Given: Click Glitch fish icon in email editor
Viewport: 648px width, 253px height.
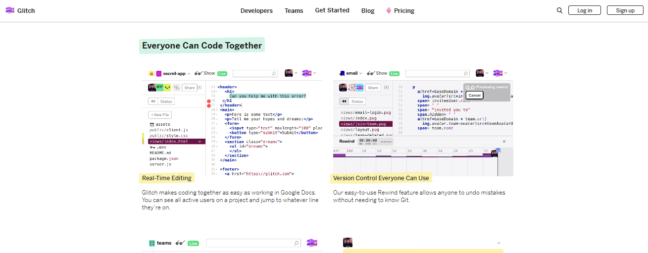Looking at the screenshot, I should click(498, 73).
